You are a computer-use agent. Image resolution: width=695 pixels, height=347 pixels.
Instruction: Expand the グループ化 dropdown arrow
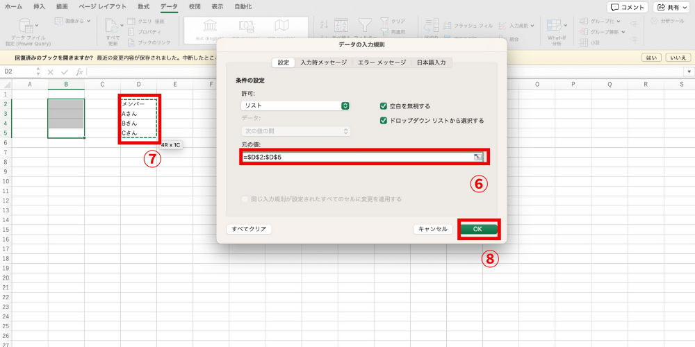[623, 22]
